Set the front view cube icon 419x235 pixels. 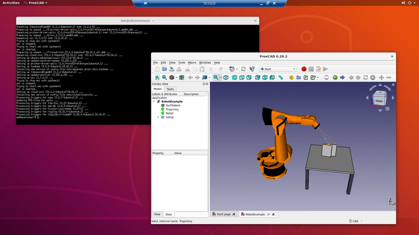coord(234,77)
